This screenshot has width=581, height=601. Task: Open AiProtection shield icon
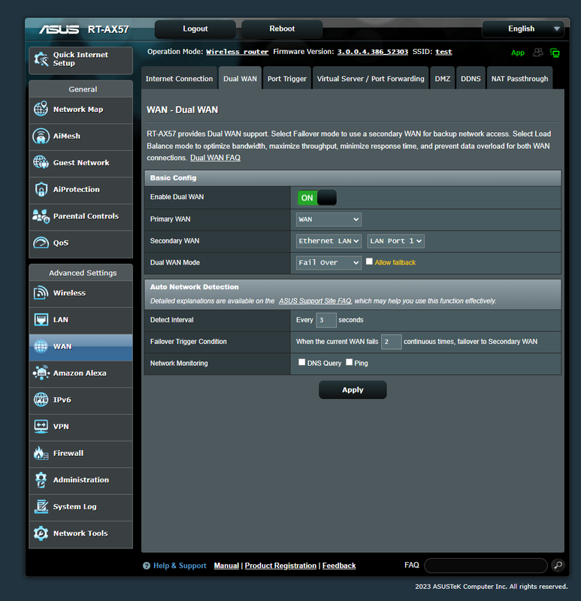click(x=41, y=189)
